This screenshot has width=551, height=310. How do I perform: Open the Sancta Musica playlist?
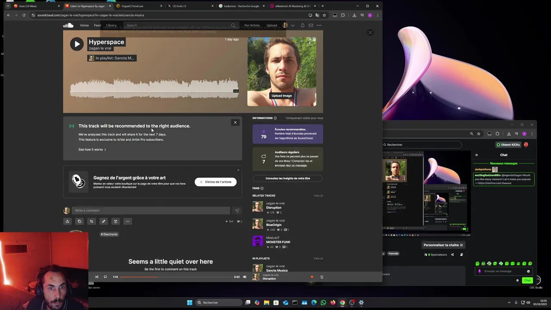tap(277, 270)
